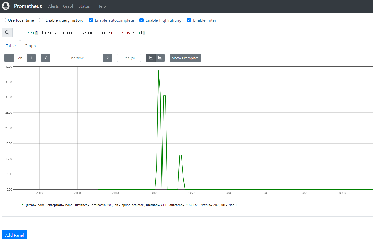The height and width of the screenshot is (239, 373).
Task: Click the highest peak in the graph
Action: pos(158,71)
